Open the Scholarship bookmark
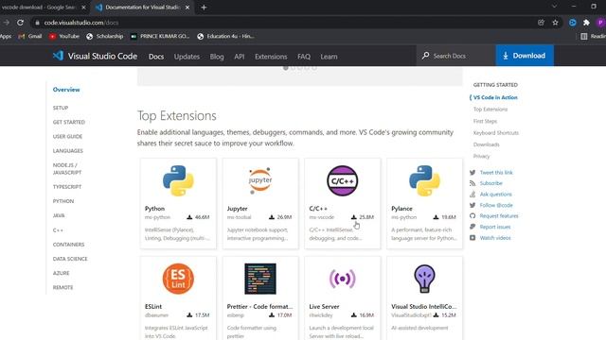 coord(104,36)
